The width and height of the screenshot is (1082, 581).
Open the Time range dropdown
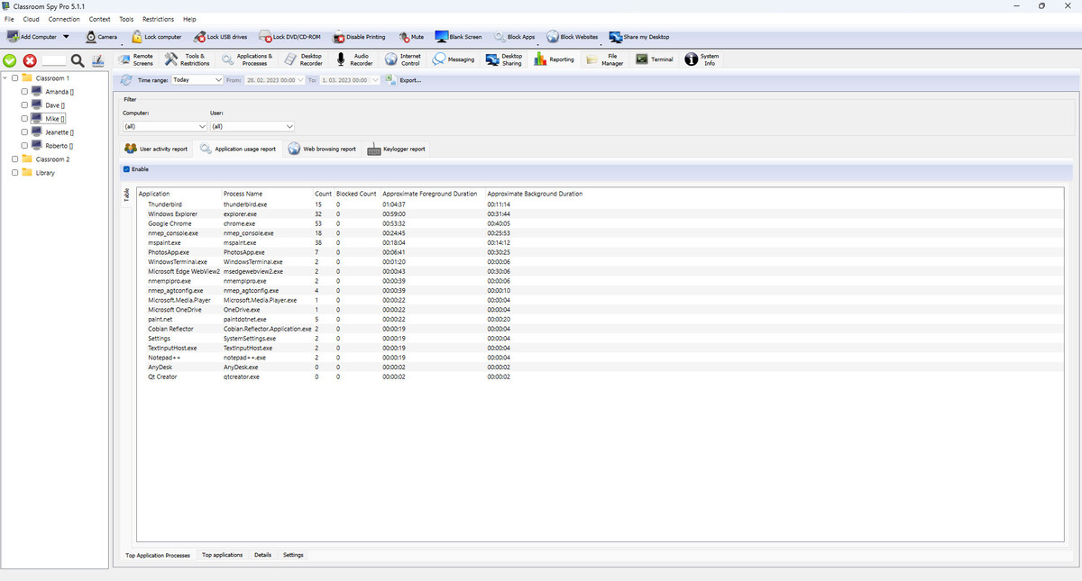pyautogui.click(x=197, y=80)
